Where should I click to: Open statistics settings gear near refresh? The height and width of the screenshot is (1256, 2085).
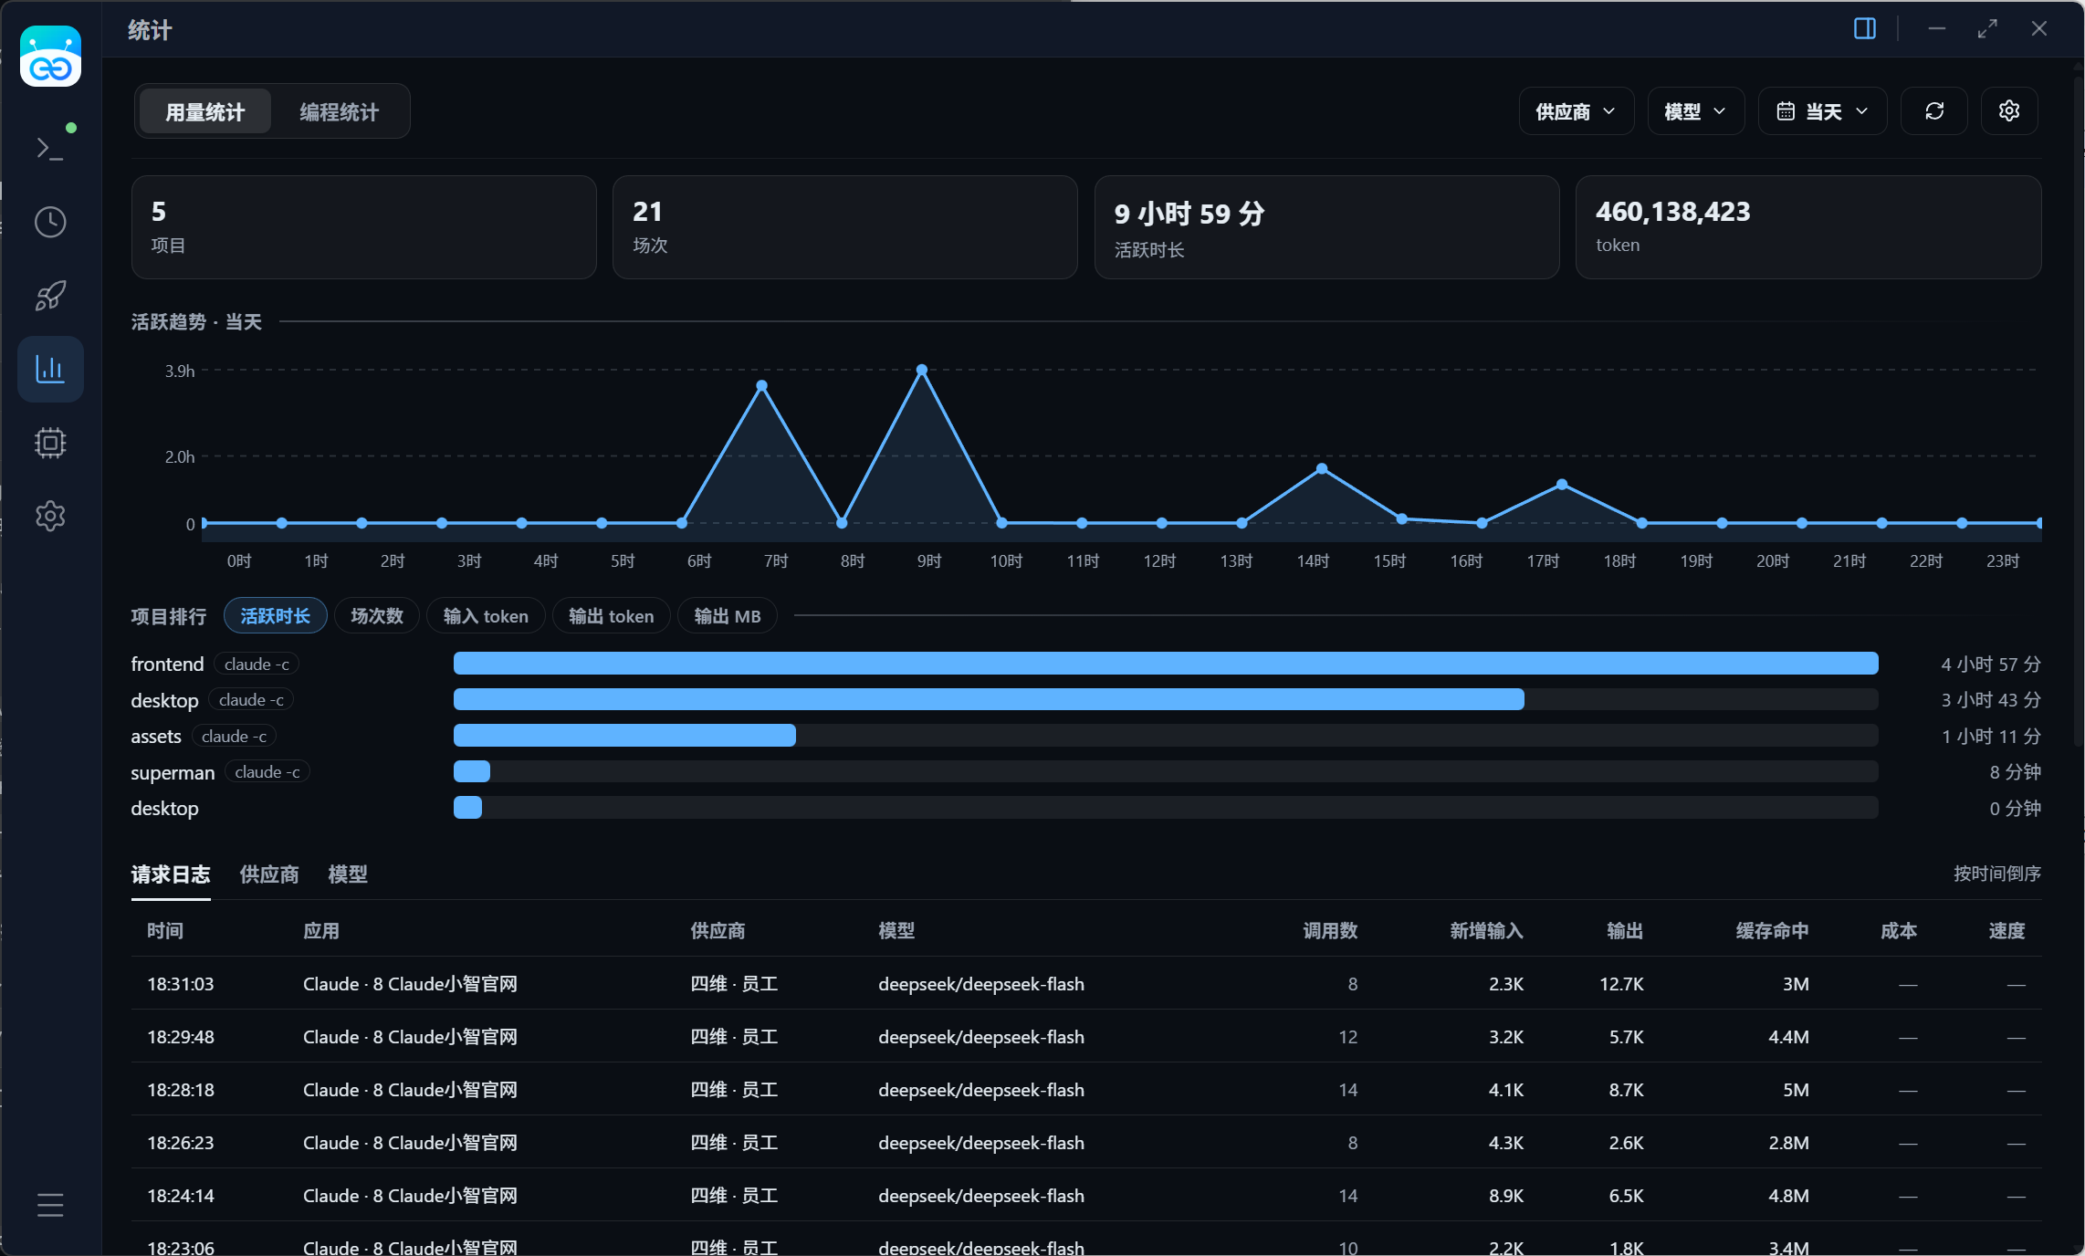(2009, 111)
